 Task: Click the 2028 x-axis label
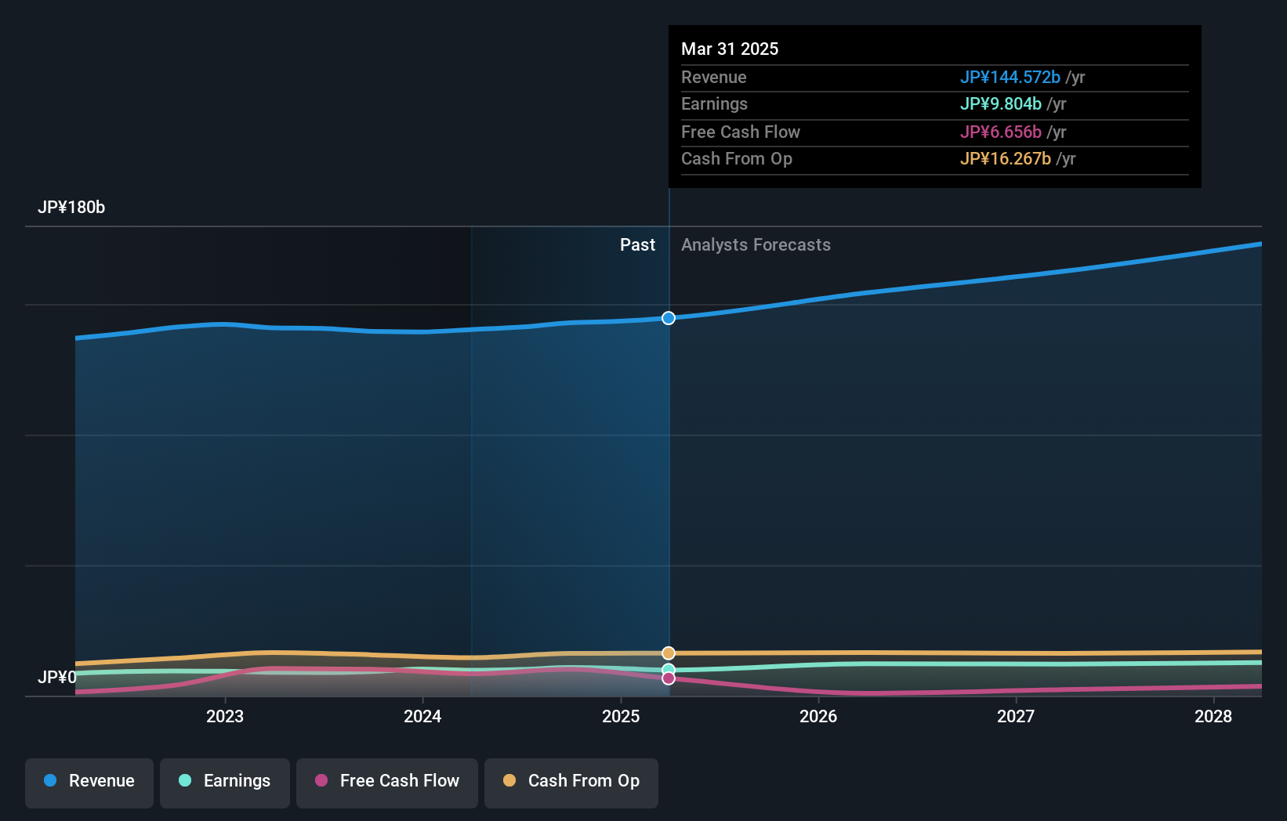(1213, 716)
